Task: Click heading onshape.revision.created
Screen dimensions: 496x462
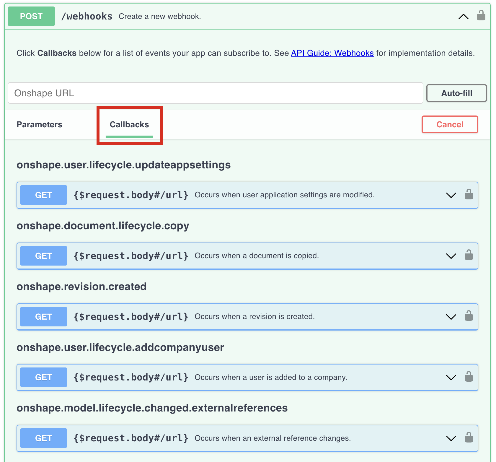Action: (x=81, y=287)
